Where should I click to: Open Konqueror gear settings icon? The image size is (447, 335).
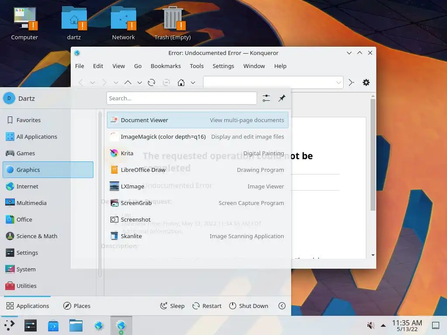[x=366, y=82]
